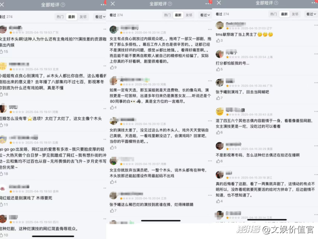
Task: Select 热门 tab in right panel
Action: (273, 14)
